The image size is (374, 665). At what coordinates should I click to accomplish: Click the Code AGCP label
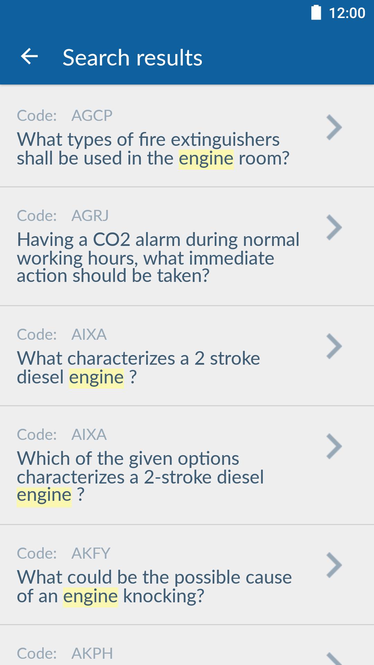pos(65,116)
